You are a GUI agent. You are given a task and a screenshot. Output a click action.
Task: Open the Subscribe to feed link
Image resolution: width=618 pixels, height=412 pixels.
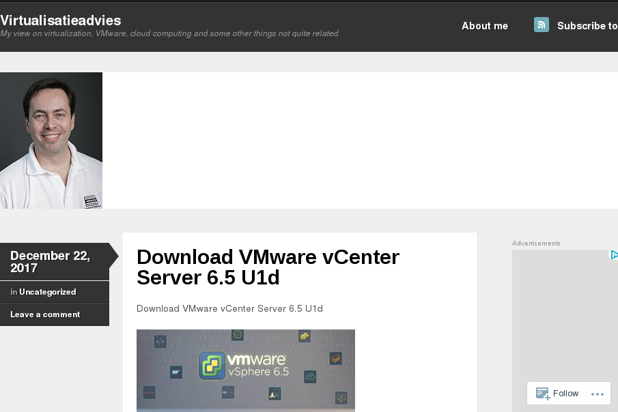point(587,26)
